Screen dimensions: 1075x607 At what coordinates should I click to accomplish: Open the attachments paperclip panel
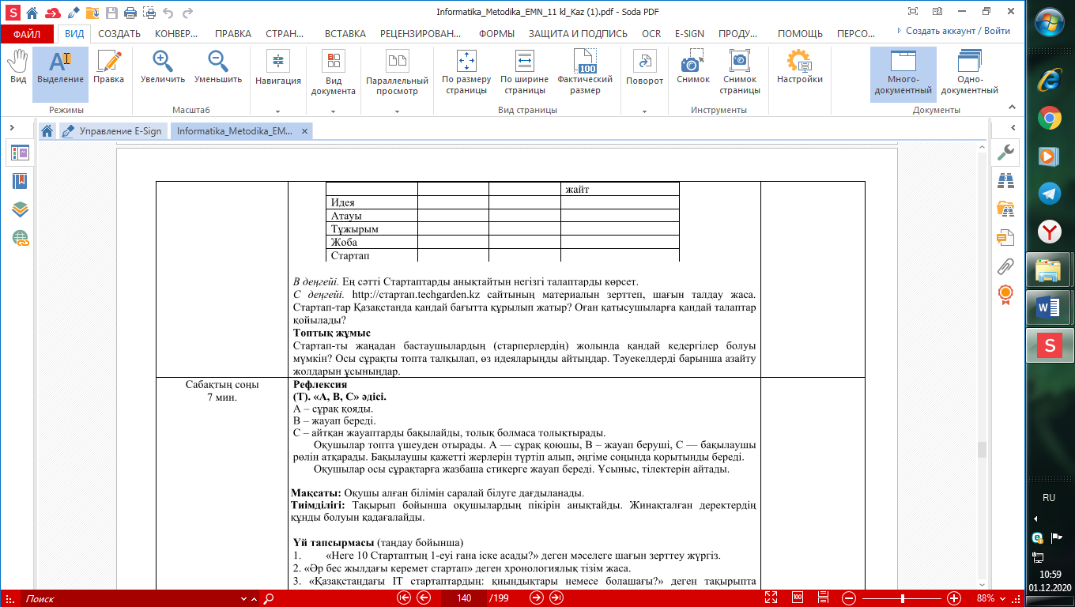pos(1006,266)
